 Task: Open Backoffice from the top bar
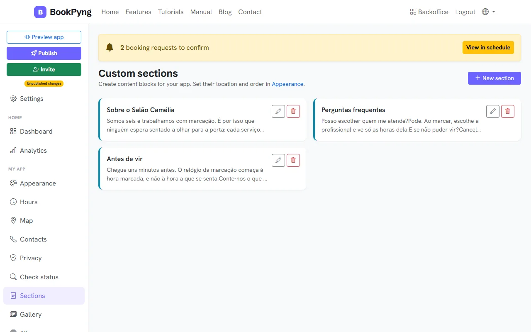click(x=429, y=12)
